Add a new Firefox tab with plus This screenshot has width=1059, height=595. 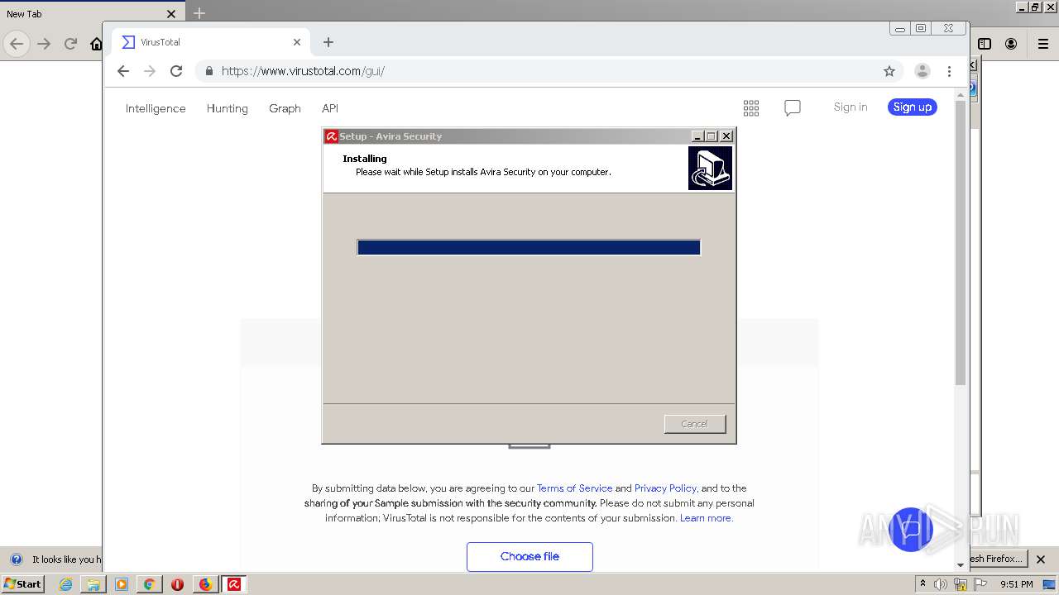(199, 13)
